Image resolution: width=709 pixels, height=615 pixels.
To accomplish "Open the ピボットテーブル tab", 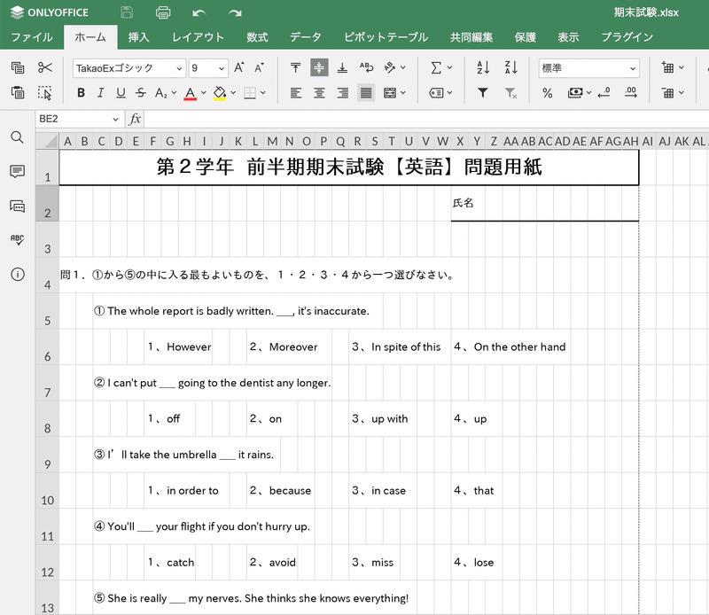I will [x=386, y=37].
